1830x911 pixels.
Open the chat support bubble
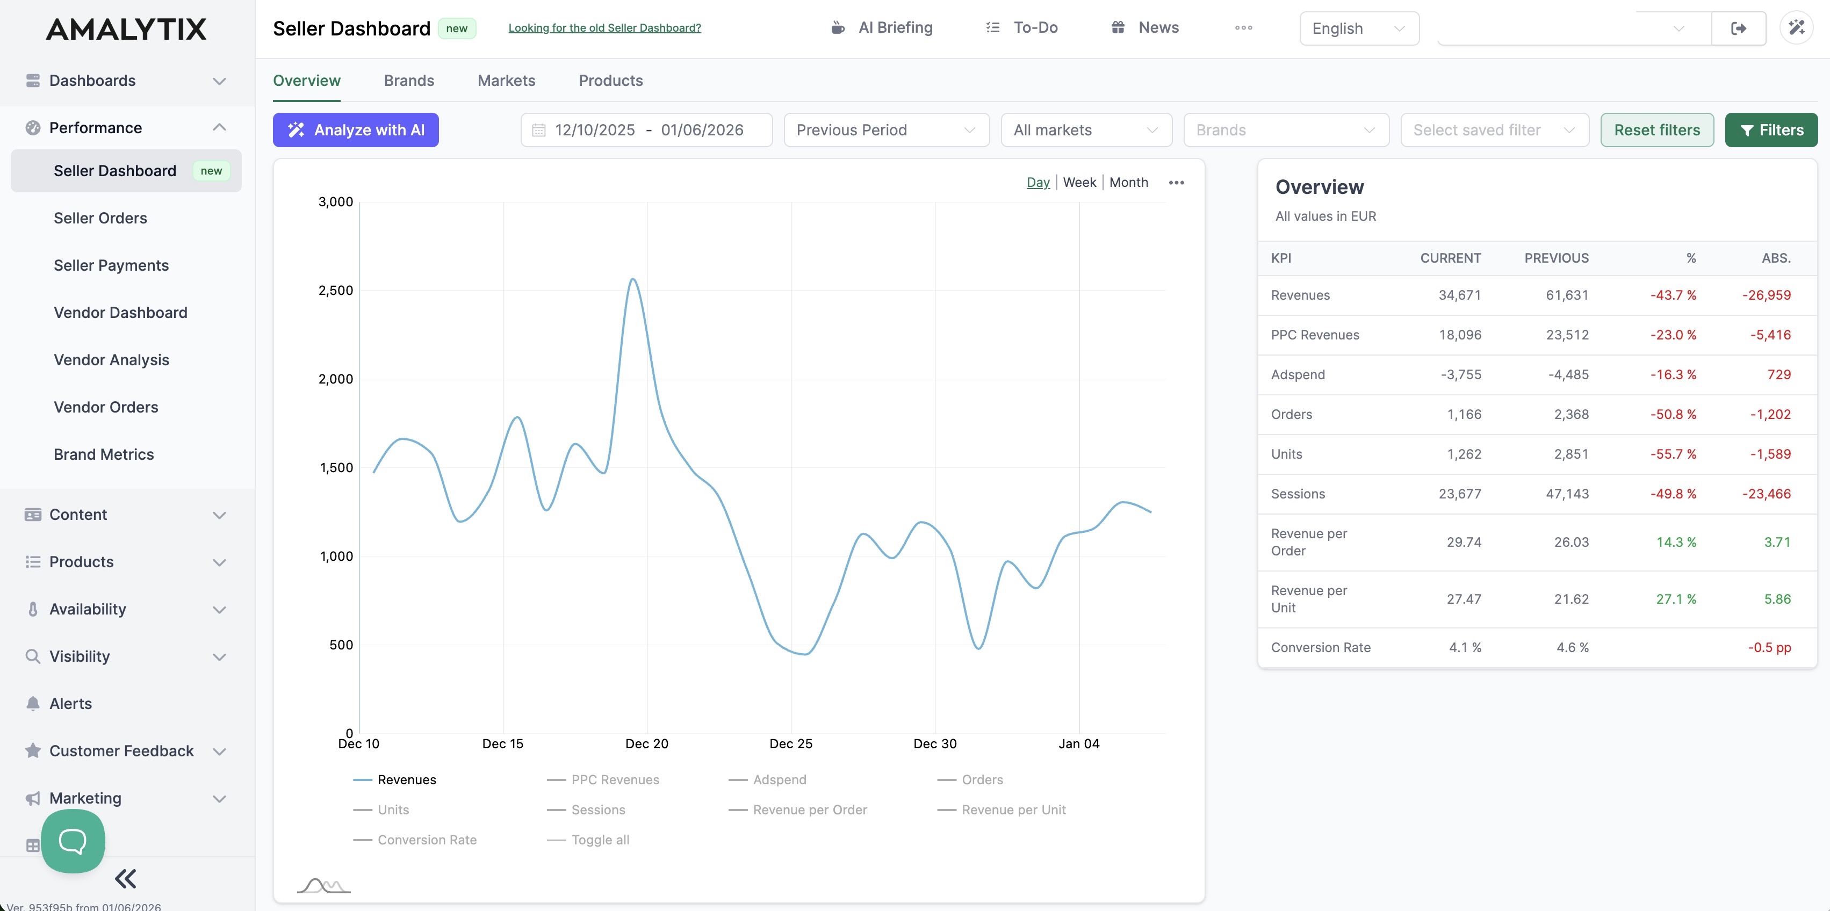point(72,841)
